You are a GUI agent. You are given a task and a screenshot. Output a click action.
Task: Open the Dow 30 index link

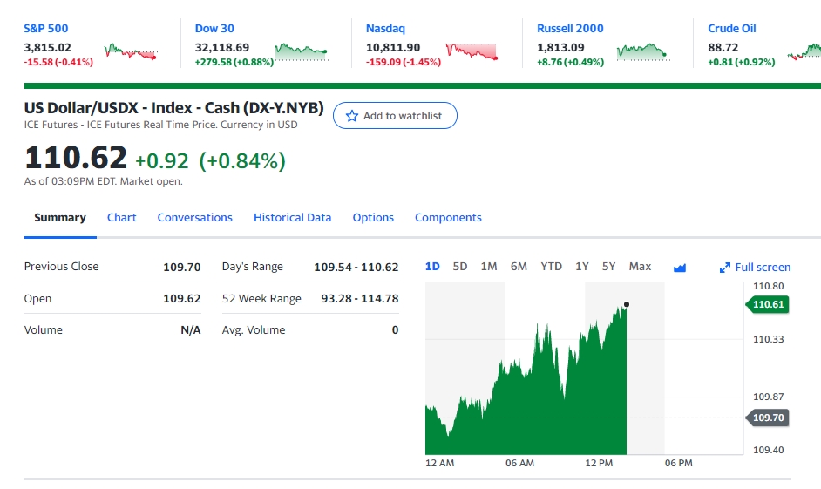tap(214, 29)
